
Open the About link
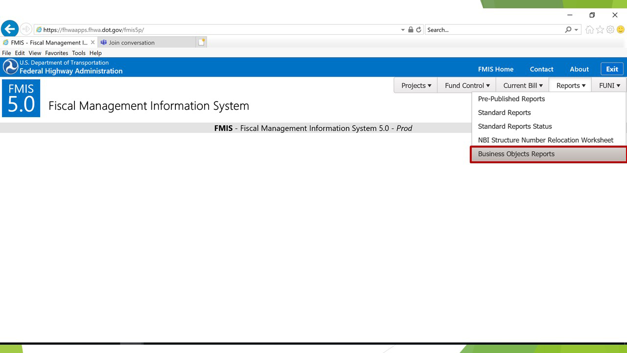pos(579,69)
